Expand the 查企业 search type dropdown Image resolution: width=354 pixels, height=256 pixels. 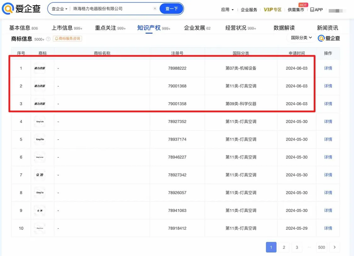(59, 9)
